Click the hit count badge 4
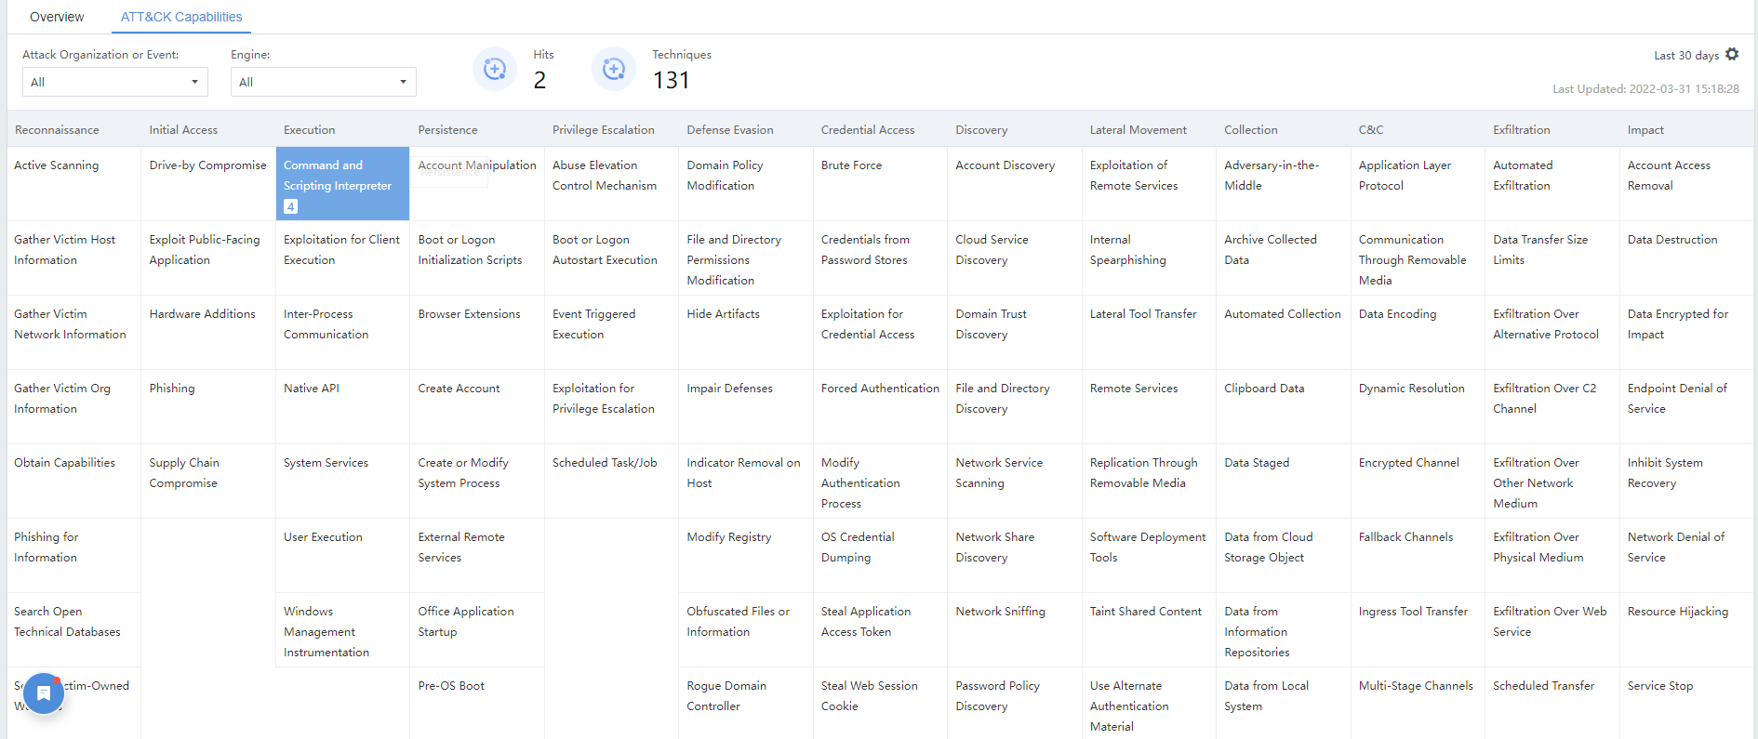This screenshot has height=739, width=1758. point(290,206)
